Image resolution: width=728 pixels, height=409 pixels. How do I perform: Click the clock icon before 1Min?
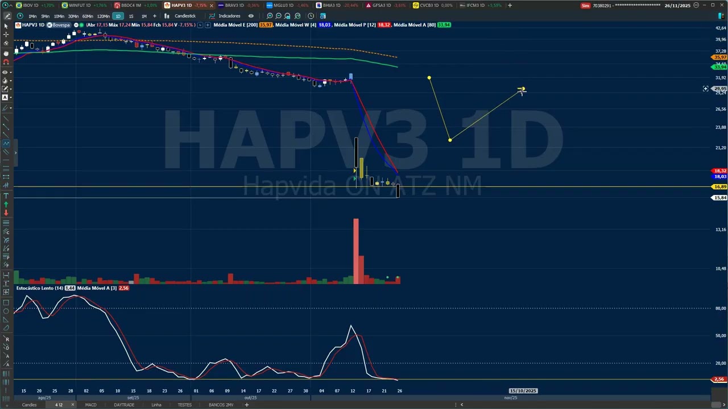tap(20, 16)
